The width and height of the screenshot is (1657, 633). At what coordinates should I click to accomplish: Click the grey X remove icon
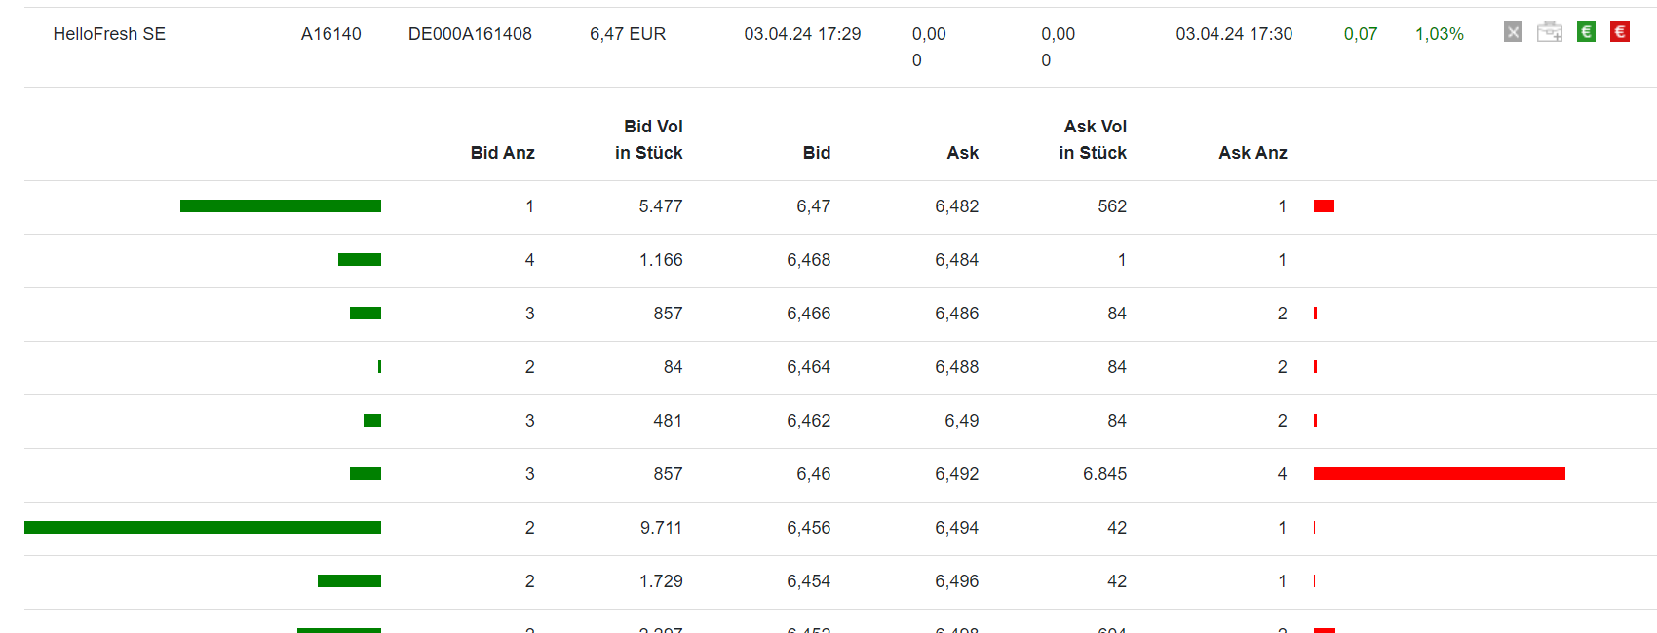(1513, 32)
